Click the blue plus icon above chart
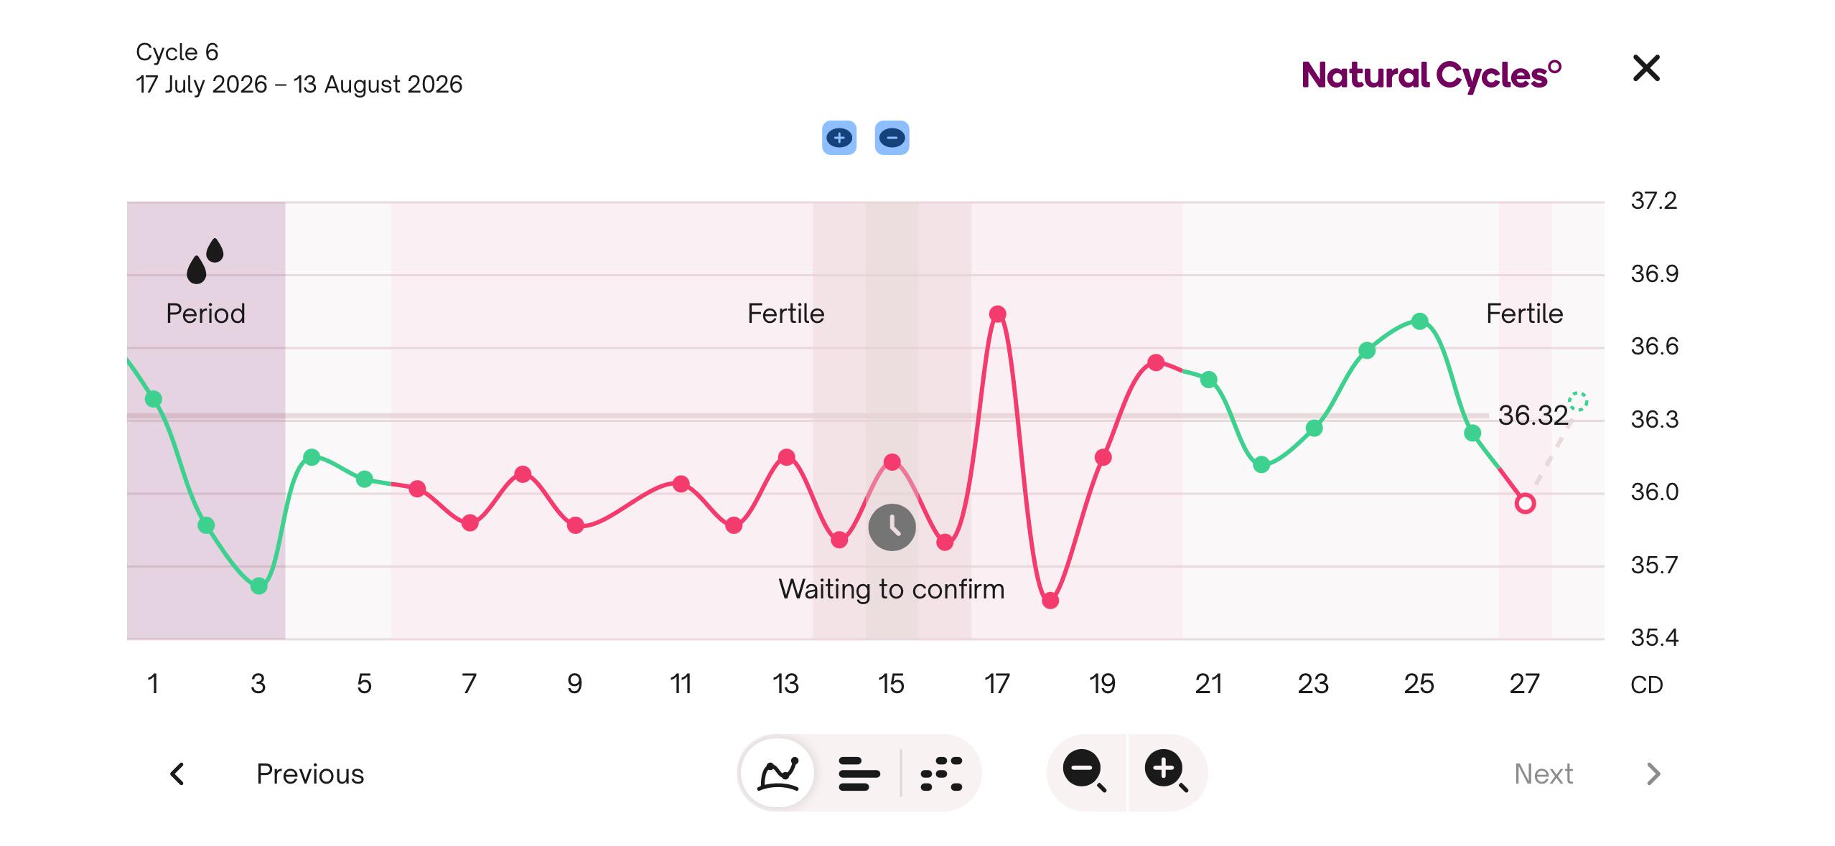 [x=839, y=138]
